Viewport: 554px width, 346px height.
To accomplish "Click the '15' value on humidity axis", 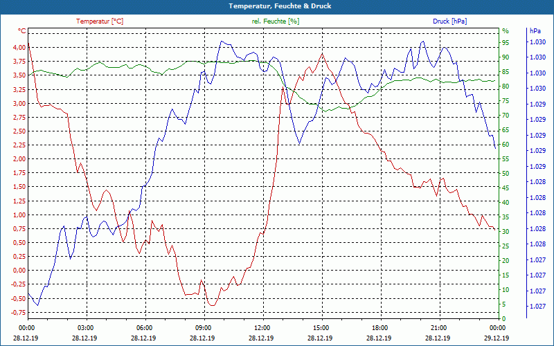I will (506, 275).
